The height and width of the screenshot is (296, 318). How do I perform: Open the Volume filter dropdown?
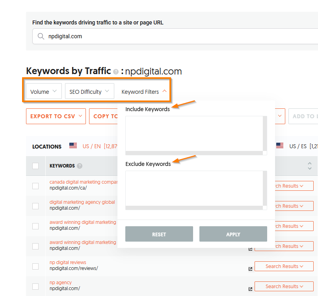44,91
